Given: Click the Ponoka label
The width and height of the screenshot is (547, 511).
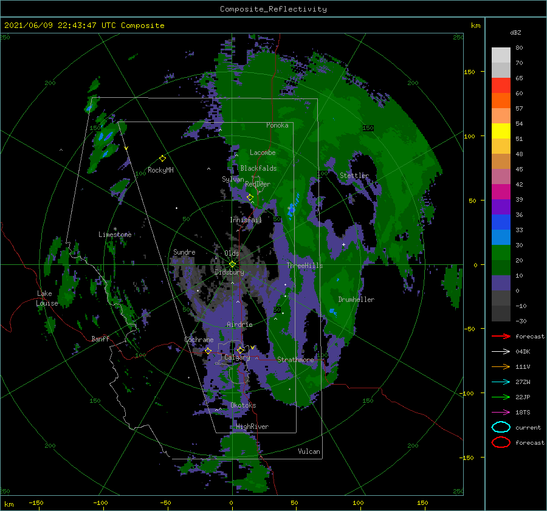Looking at the screenshot, I should tap(277, 125).
